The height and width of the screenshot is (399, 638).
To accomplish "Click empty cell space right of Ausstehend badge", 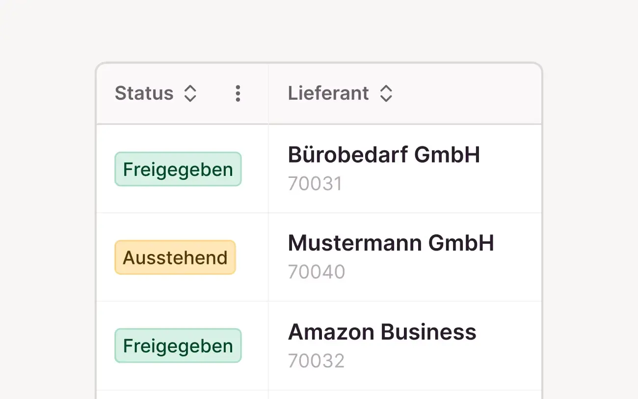I will [x=252, y=257].
